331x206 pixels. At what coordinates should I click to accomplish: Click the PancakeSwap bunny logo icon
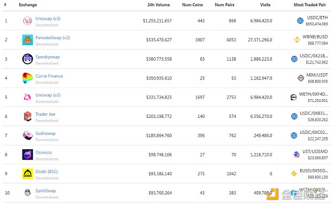pyautogui.click(x=28, y=40)
